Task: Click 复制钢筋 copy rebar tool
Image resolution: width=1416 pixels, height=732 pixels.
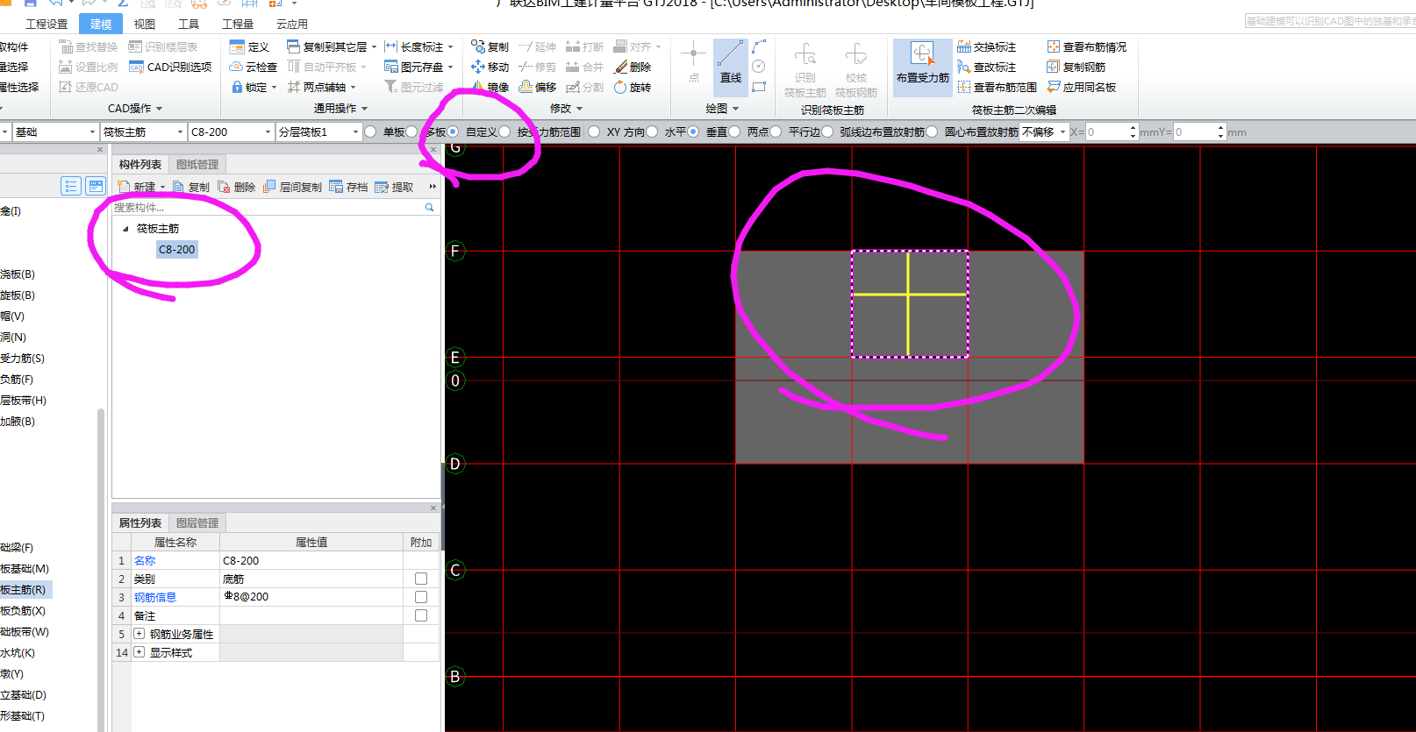Action: coord(1076,67)
